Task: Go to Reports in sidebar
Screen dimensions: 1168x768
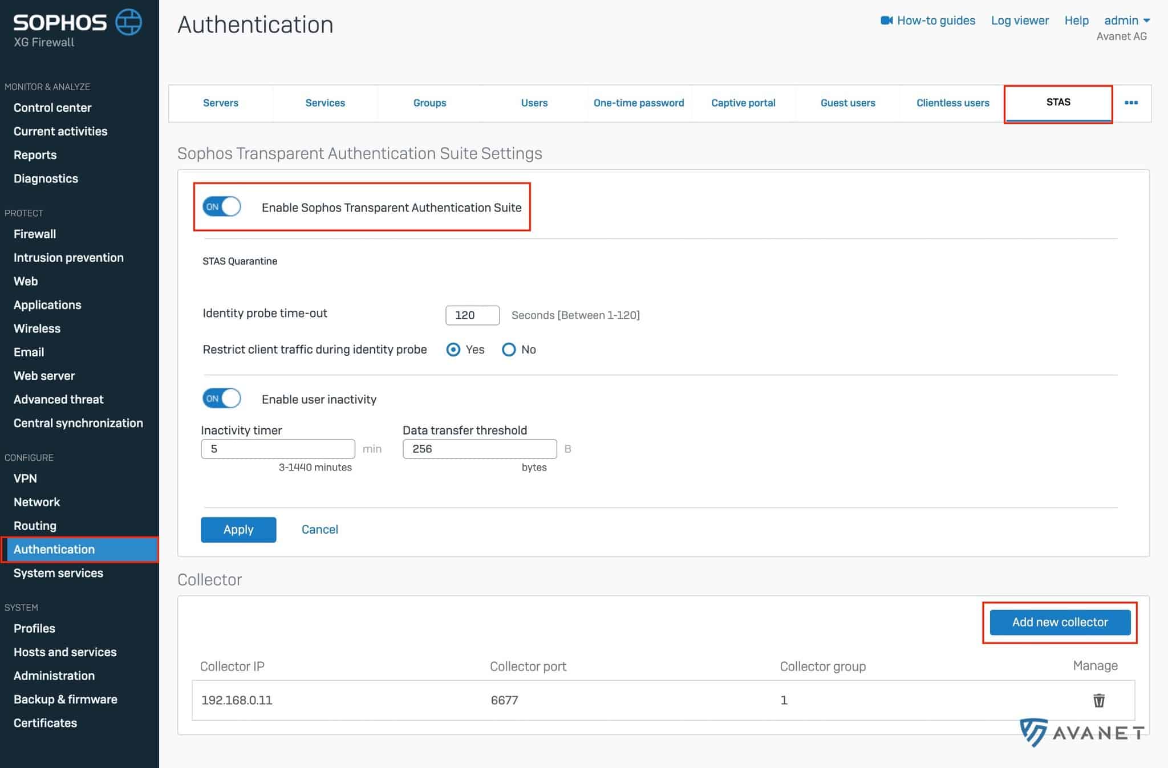Action: [35, 155]
